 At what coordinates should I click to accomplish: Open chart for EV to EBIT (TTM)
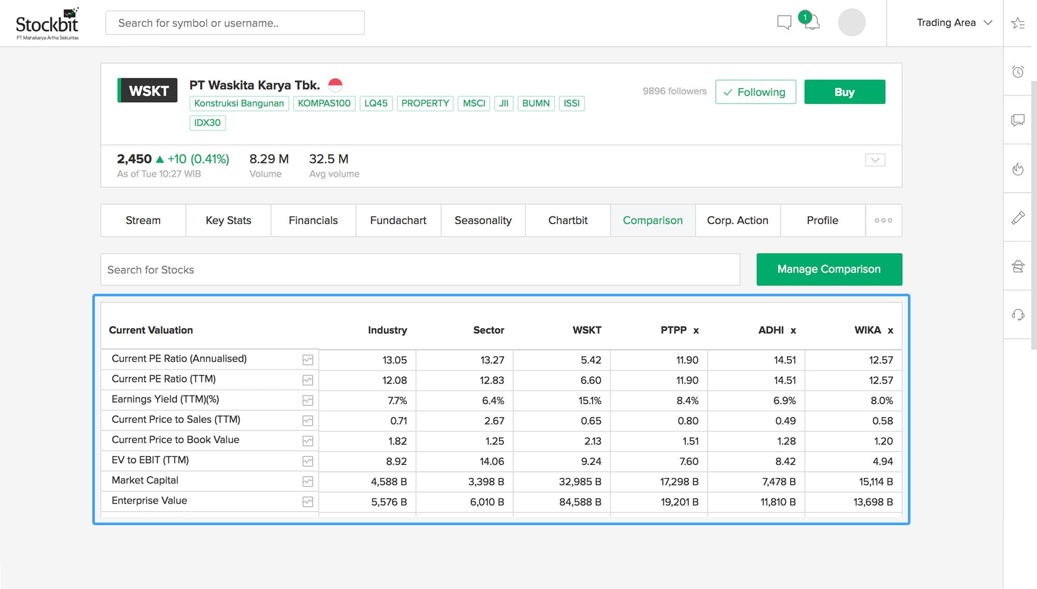(x=307, y=461)
